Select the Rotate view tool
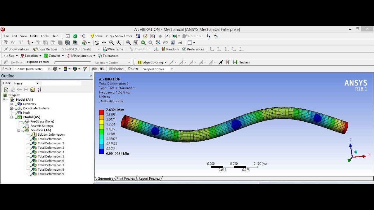The width and height of the screenshot is (374, 210). 97,43
